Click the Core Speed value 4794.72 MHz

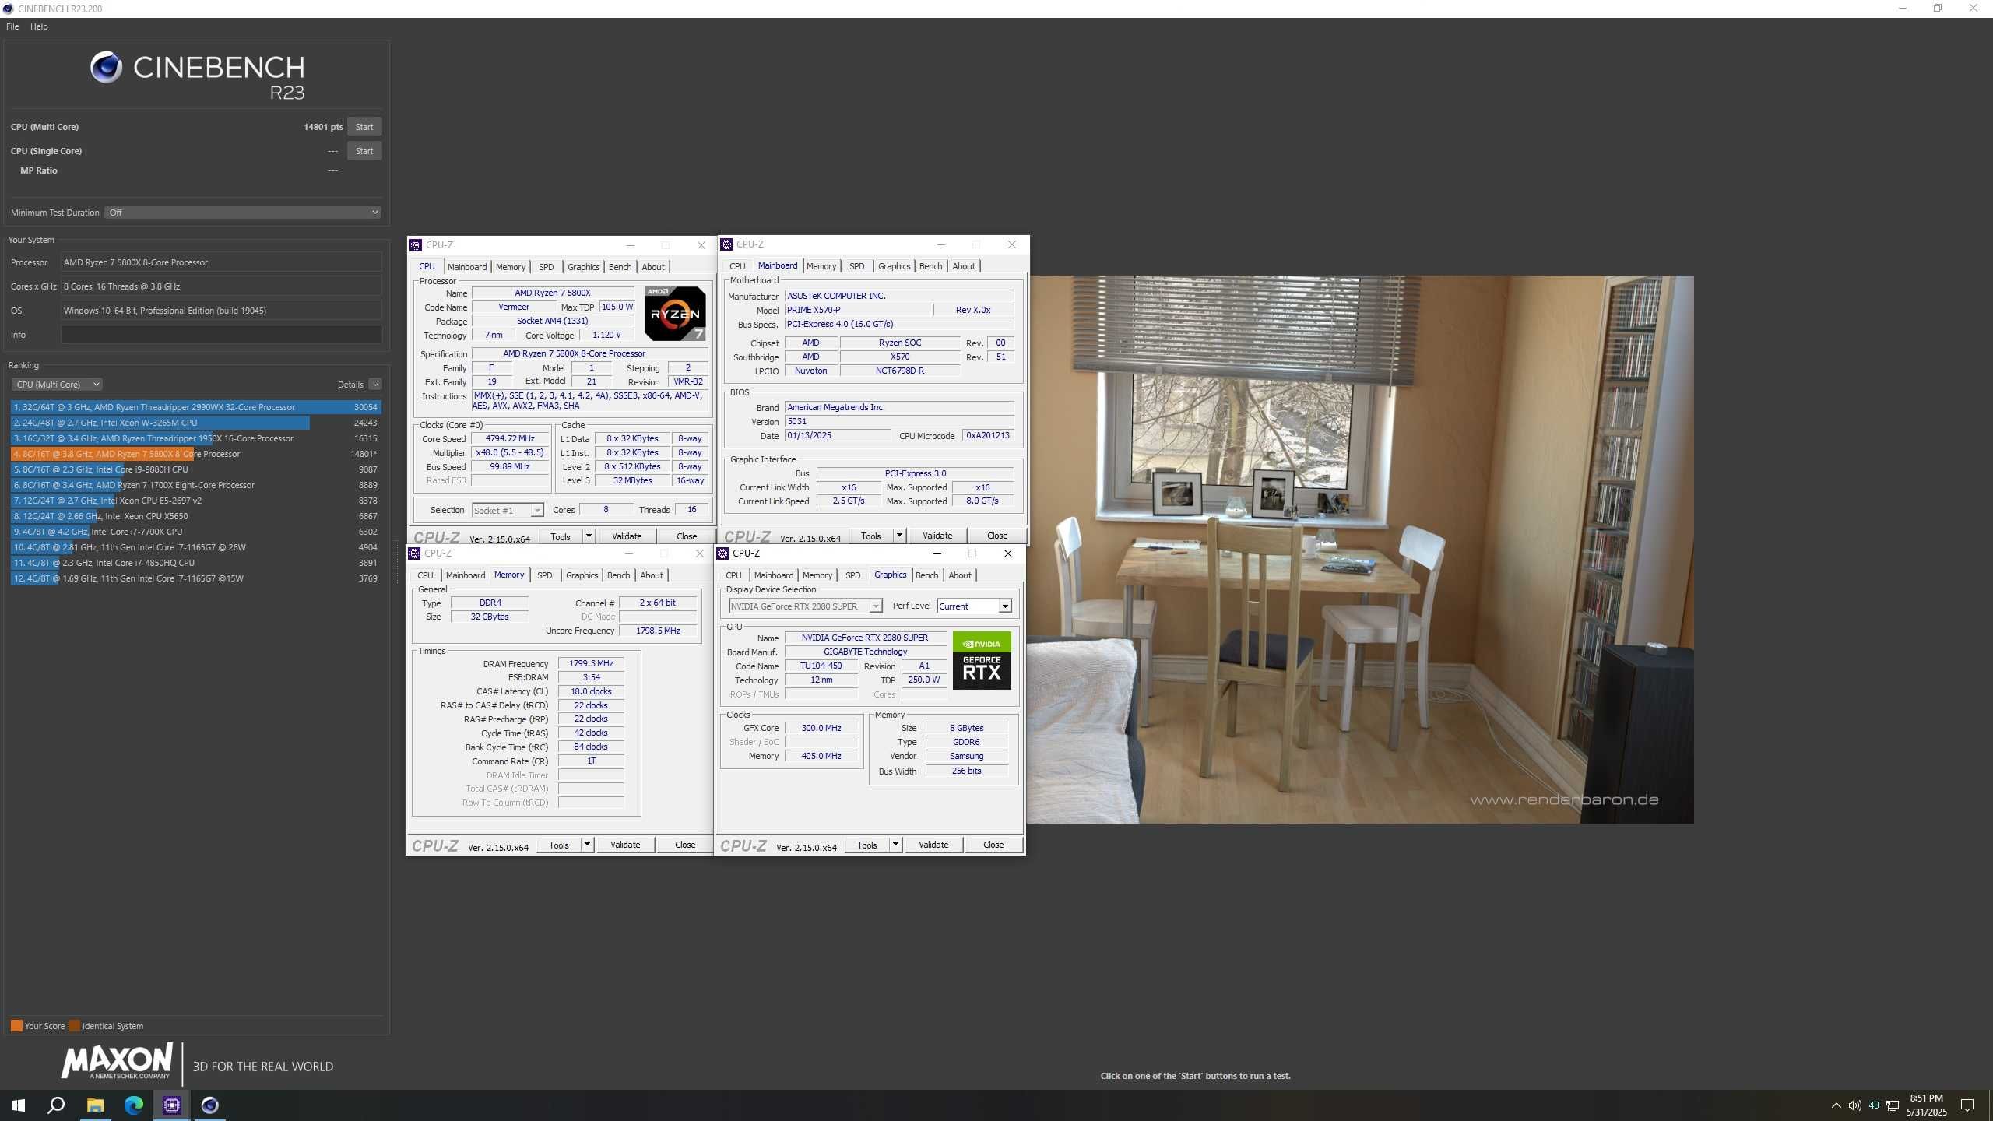coord(510,439)
